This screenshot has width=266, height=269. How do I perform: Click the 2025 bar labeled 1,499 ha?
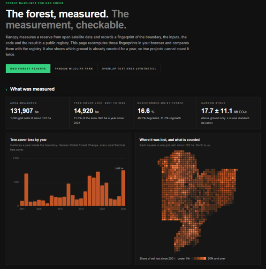point(123,188)
